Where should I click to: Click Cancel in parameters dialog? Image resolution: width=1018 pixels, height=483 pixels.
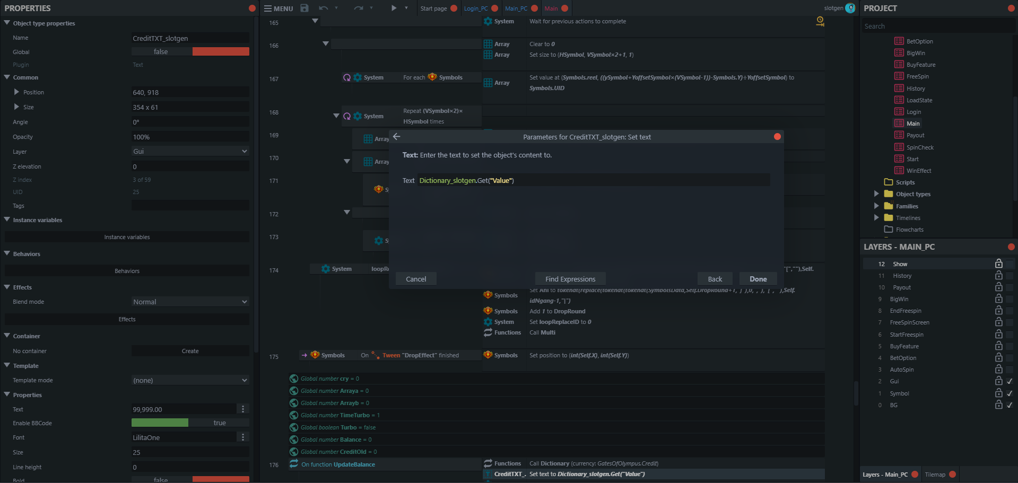(416, 279)
